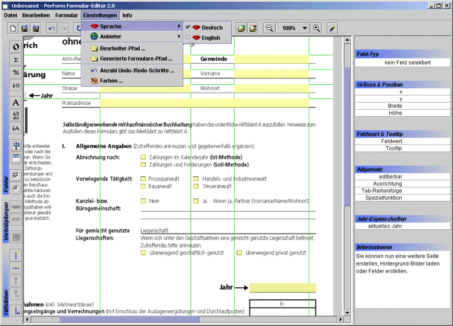
Task: Select the 1|2 numbering field tool
Action: (16, 145)
